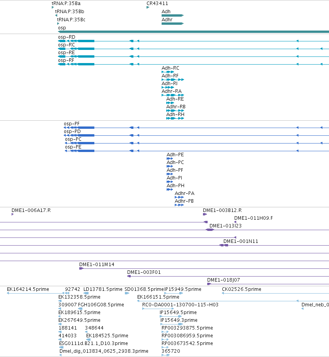Select the DME1-006A17.R clone label
The width and height of the screenshot is (329, 357).
31,210
